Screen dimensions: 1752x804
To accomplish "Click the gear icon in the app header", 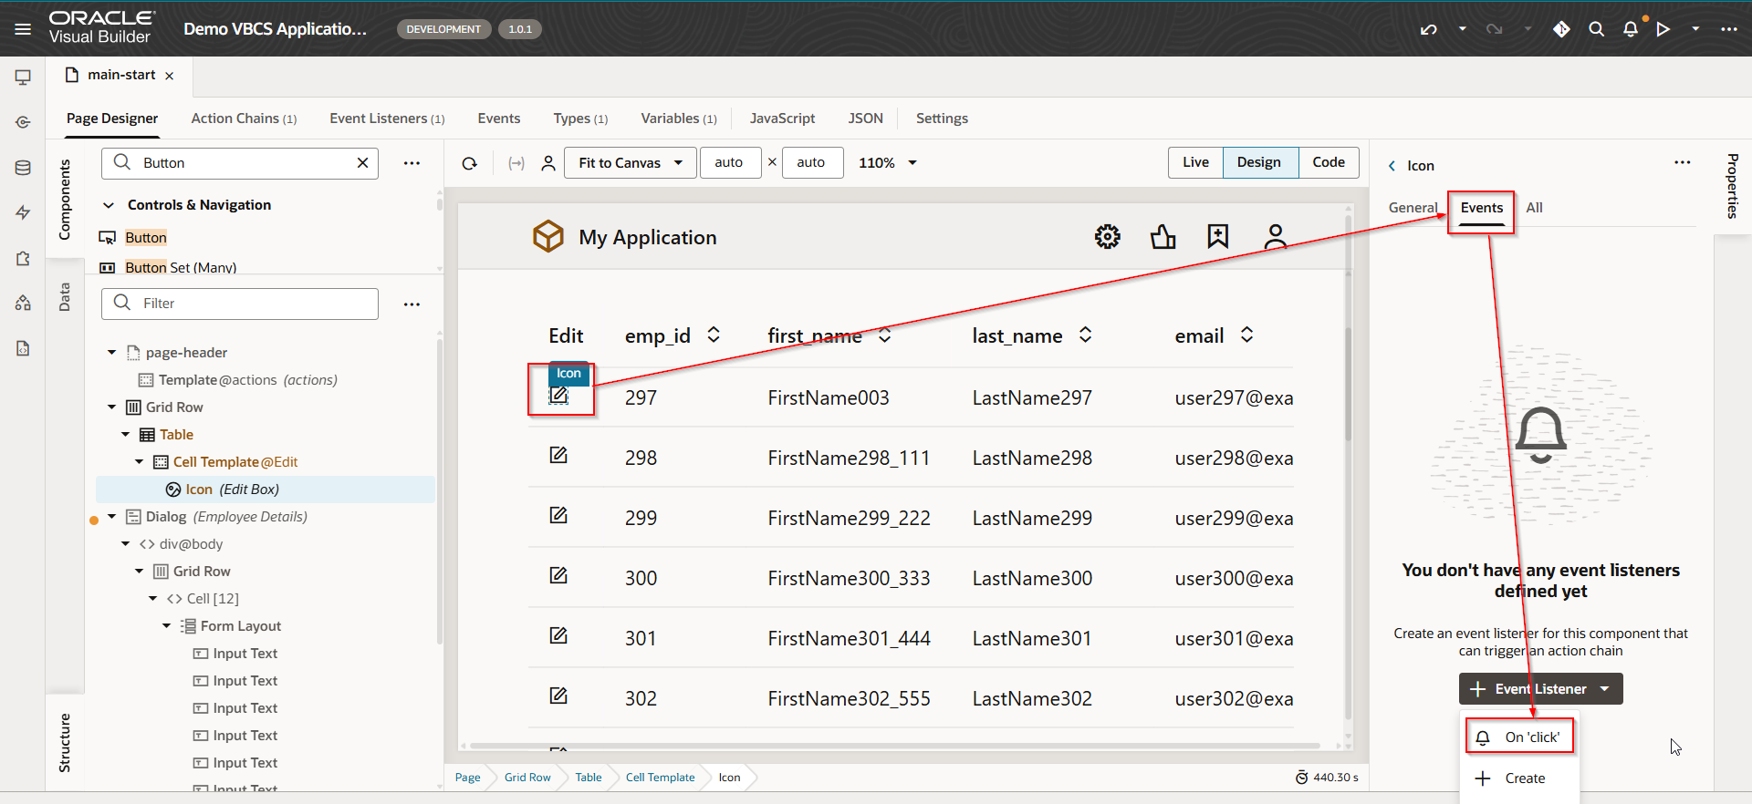I will click(1107, 237).
